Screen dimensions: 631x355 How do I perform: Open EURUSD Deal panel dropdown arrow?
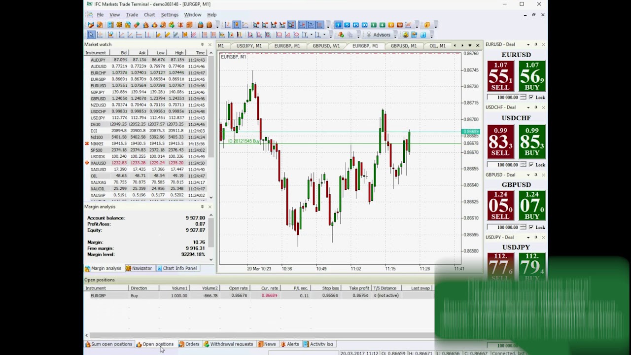tap(528, 44)
